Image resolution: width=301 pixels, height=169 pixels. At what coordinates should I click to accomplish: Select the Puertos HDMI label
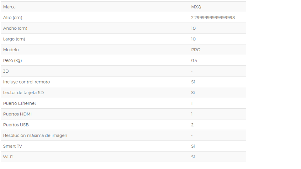[x=17, y=114]
